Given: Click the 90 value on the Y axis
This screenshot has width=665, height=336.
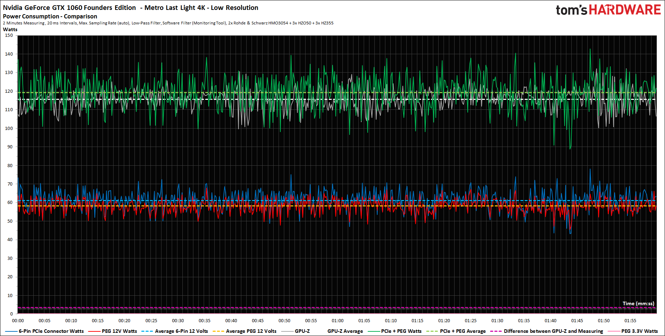Looking at the screenshot, I should click(10, 147).
